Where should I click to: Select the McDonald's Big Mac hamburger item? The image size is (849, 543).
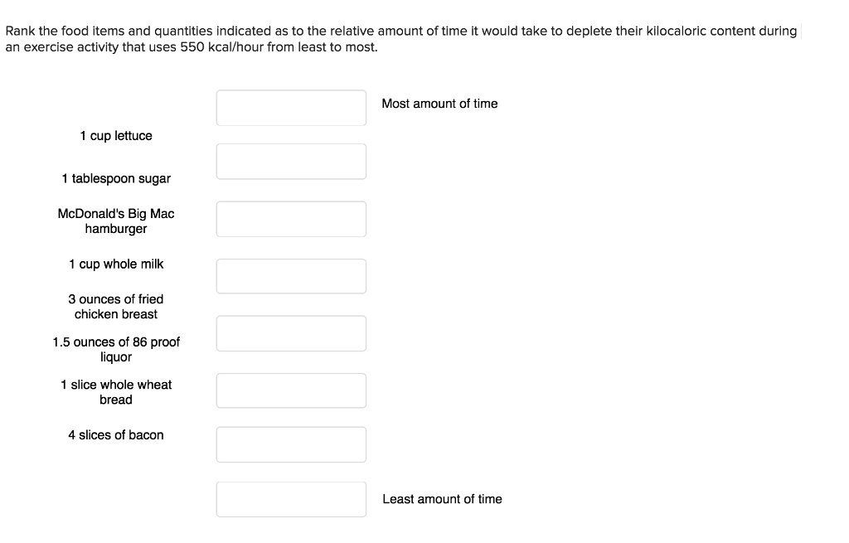116,221
